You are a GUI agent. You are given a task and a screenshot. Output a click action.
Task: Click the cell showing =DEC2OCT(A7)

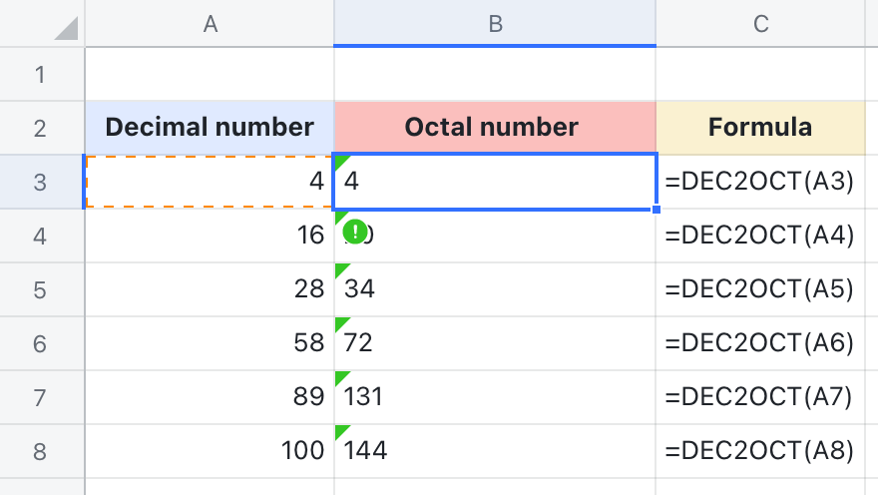point(760,397)
